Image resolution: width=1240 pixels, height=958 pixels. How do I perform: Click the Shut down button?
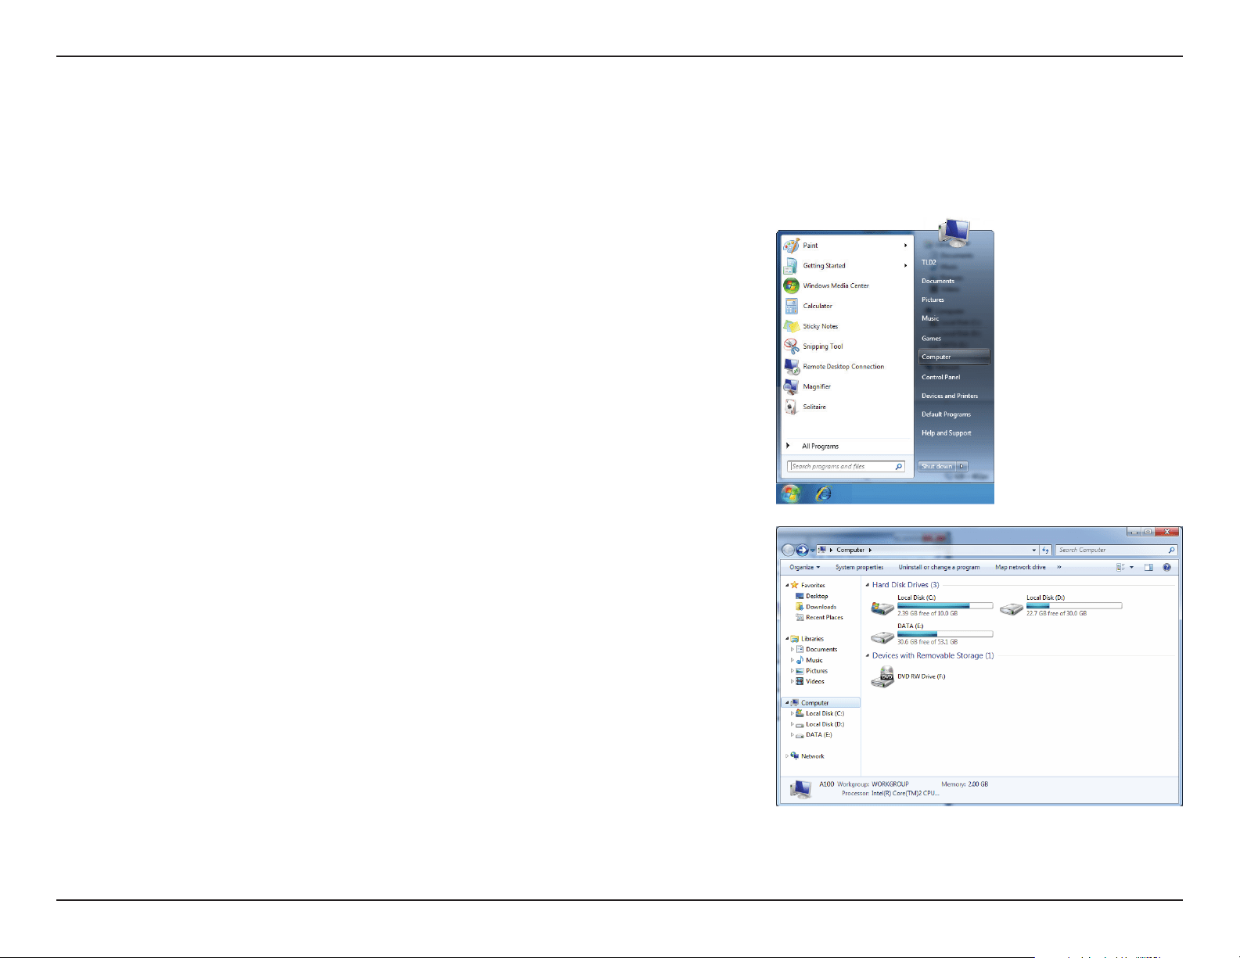(936, 466)
